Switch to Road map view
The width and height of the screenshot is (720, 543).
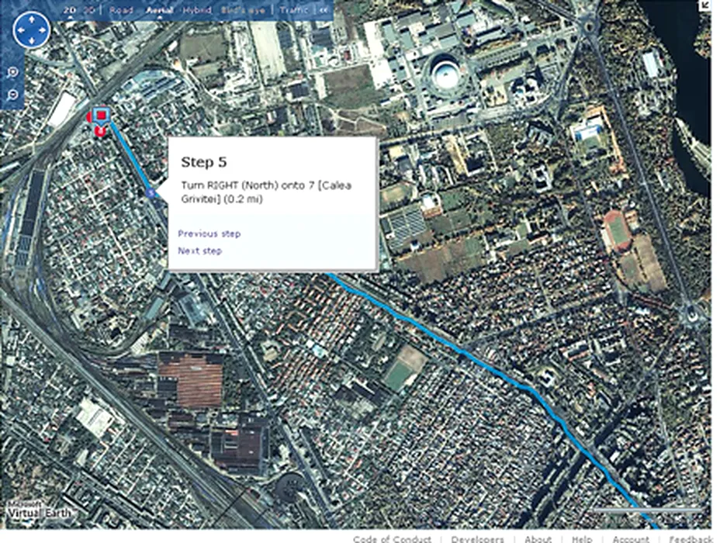pyautogui.click(x=122, y=9)
